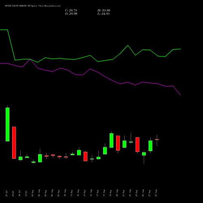Image resolution: width=203 pixels, height=203 pixels.
Task: Select the 28 Aug date axis label
Action: [156, 193]
